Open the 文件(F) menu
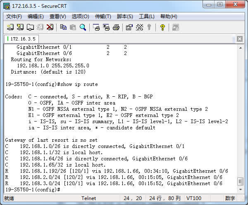This screenshot has width=248, height=205. (14, 17)
